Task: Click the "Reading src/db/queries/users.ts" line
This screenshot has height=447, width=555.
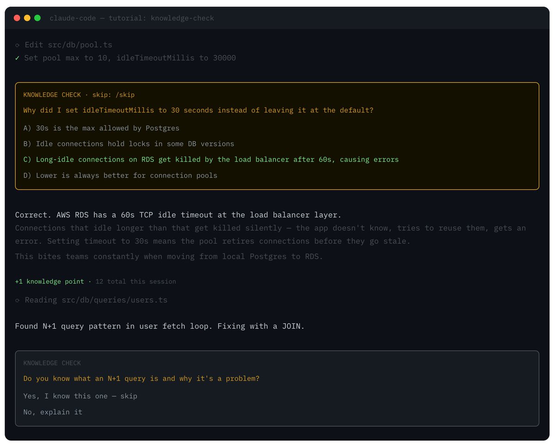Action: (x=96, y=300)
